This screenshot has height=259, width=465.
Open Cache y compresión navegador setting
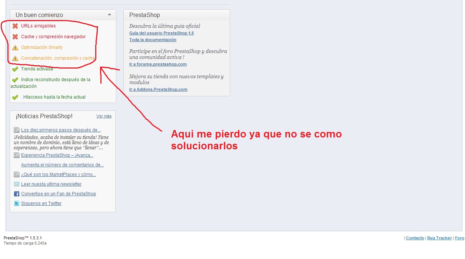pyautogui.click(x=53, y=37)
